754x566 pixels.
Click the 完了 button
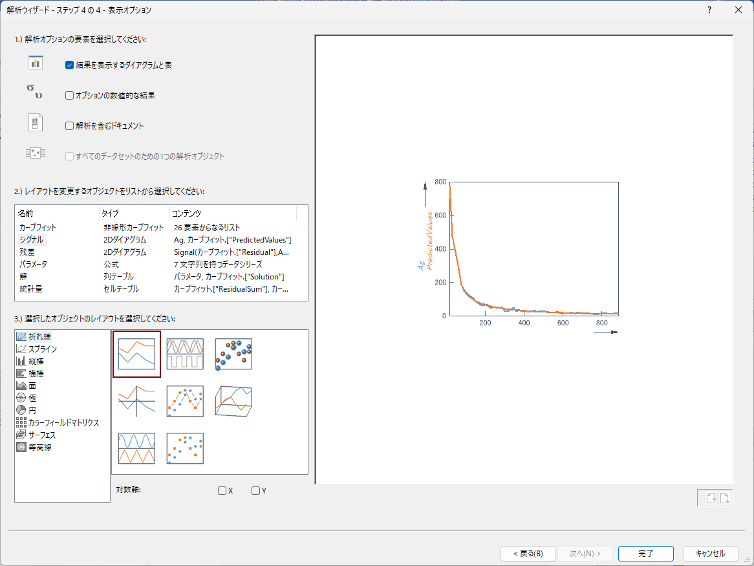coord(645,554)
